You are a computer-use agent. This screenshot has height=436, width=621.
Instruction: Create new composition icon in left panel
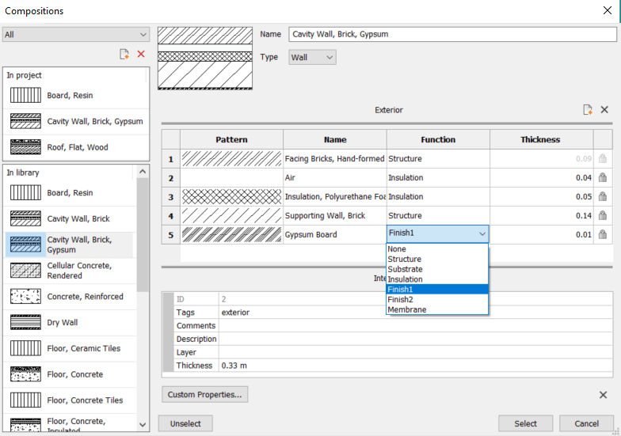pos(124,54)
